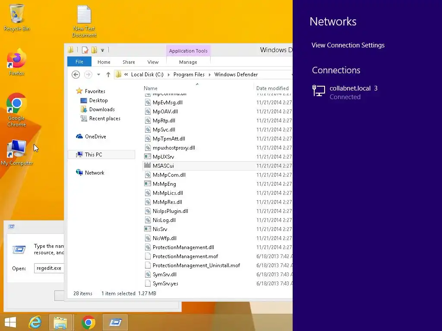
Task: Click the SymSrv.yes file icon
Action: 147,284
